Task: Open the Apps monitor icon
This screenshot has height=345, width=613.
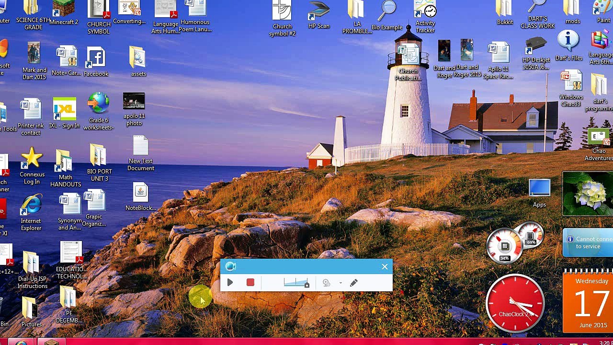Action: tap(539, 194)
